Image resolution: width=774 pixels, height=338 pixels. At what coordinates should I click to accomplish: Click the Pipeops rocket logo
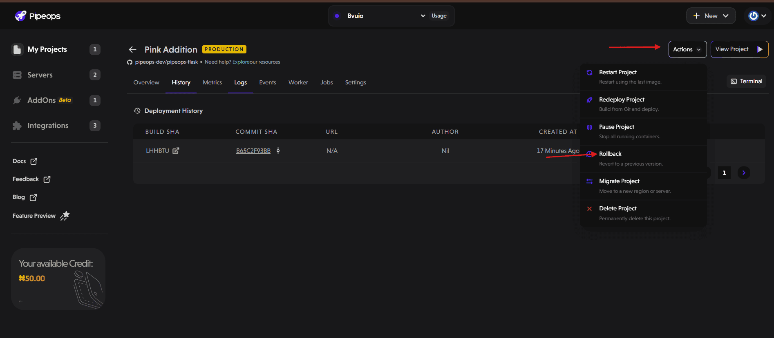pos(20,16)
